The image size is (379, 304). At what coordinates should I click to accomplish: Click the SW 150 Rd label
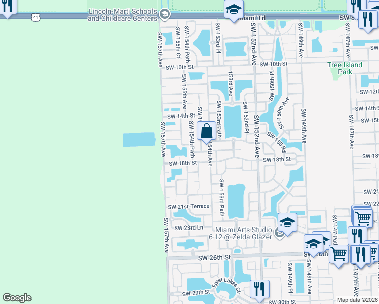coord(277,142)
